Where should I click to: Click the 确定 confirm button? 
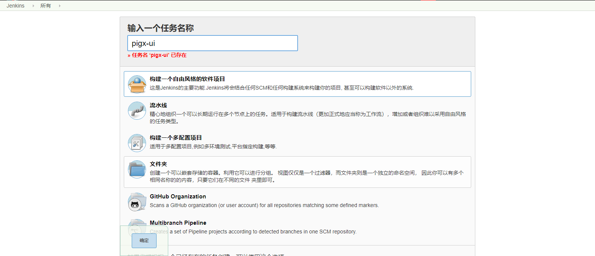click(x=144, y=241)
